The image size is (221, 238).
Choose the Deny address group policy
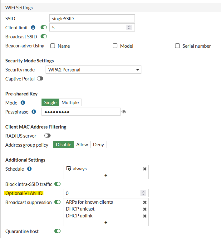point(98,144)
